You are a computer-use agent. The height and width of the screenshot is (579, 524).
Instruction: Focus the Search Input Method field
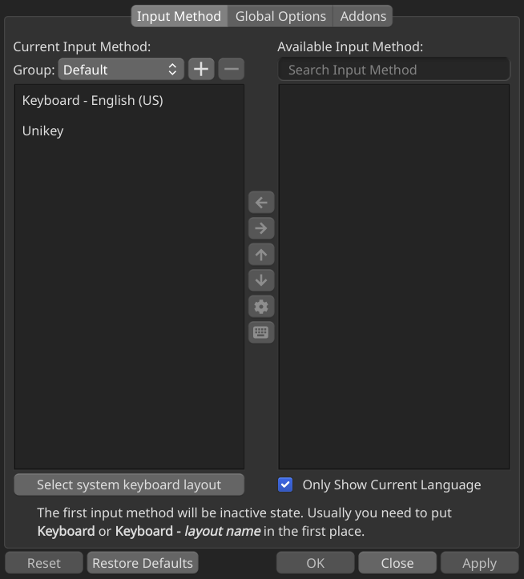(393, 70)
